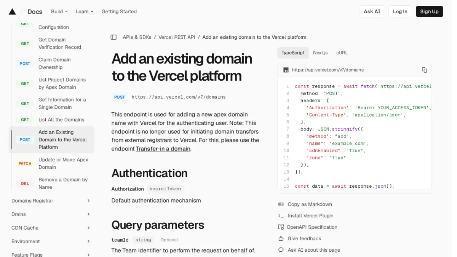Image resolution: width=457 pixels, height=257 pixels.
Task: Click the Install Vercel Plugin terminal icon
Action: (281, 216)
